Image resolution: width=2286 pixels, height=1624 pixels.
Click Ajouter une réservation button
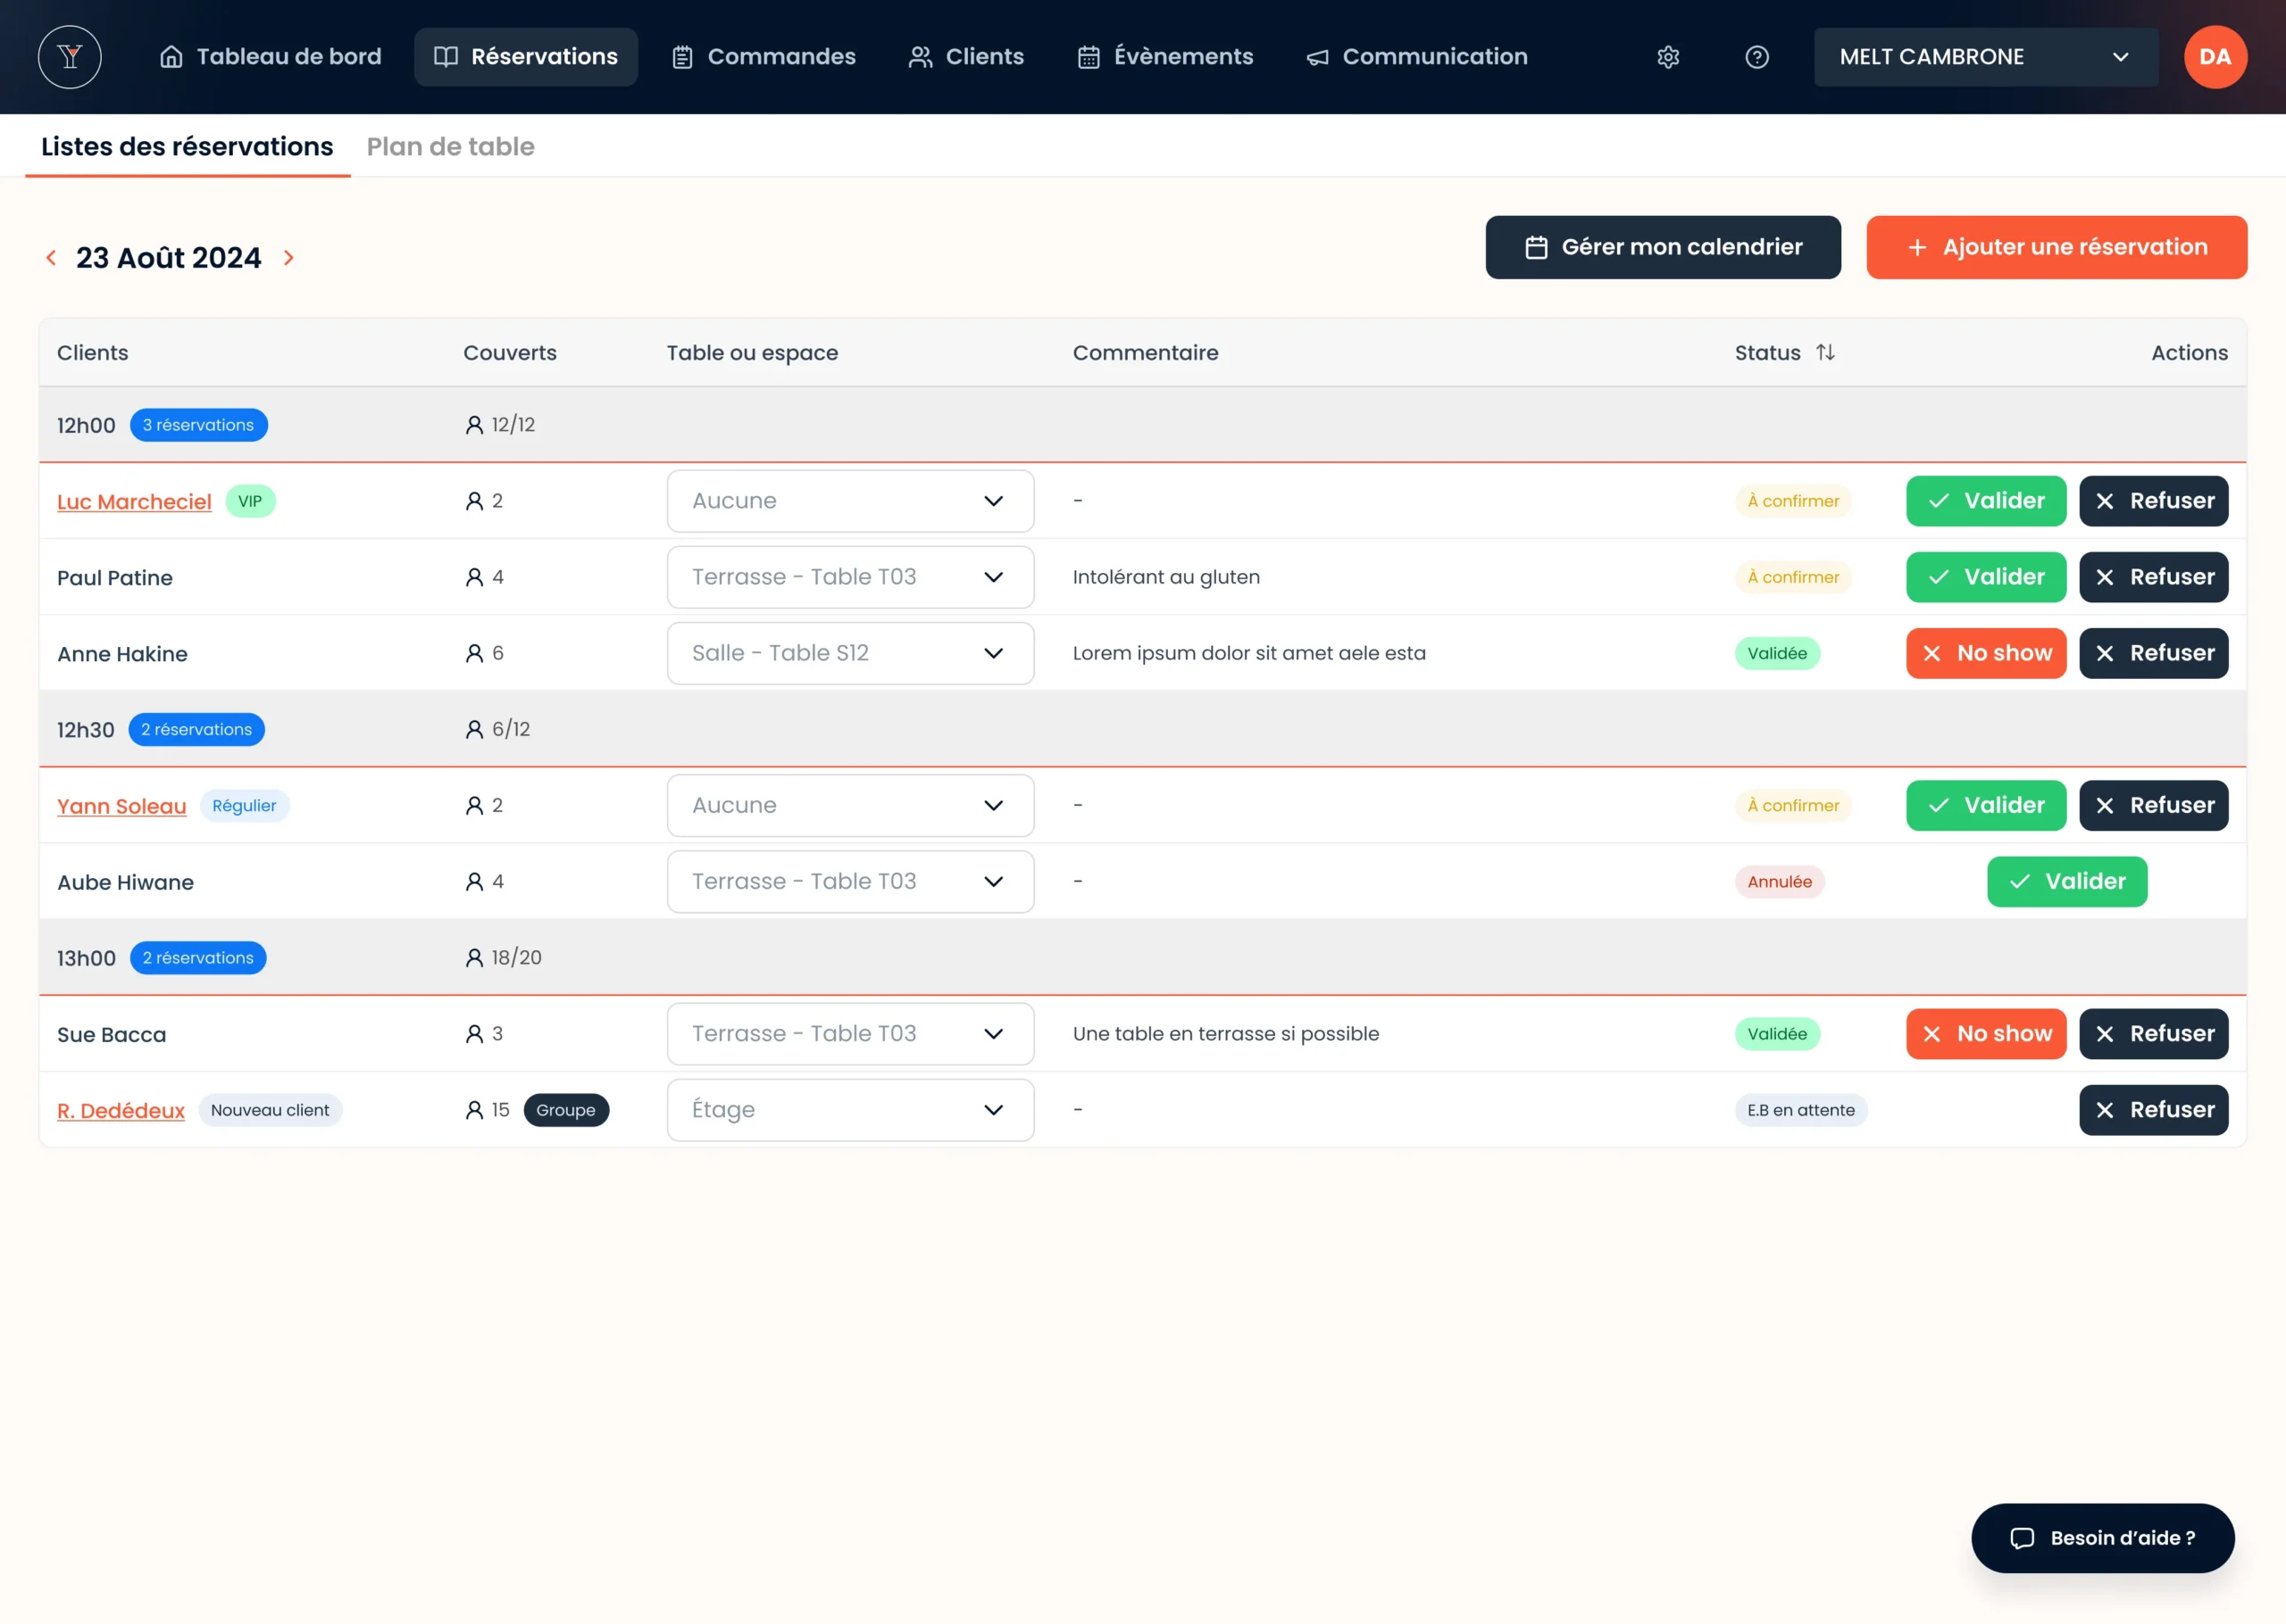pos(2056,247)
